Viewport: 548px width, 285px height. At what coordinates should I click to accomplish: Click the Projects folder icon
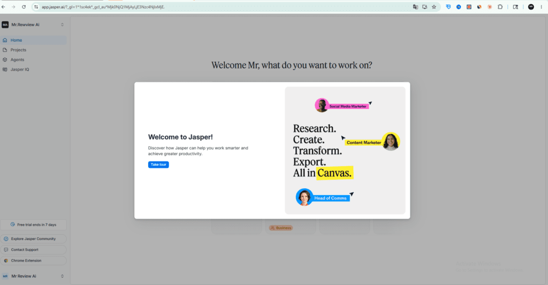click(5, 50)
